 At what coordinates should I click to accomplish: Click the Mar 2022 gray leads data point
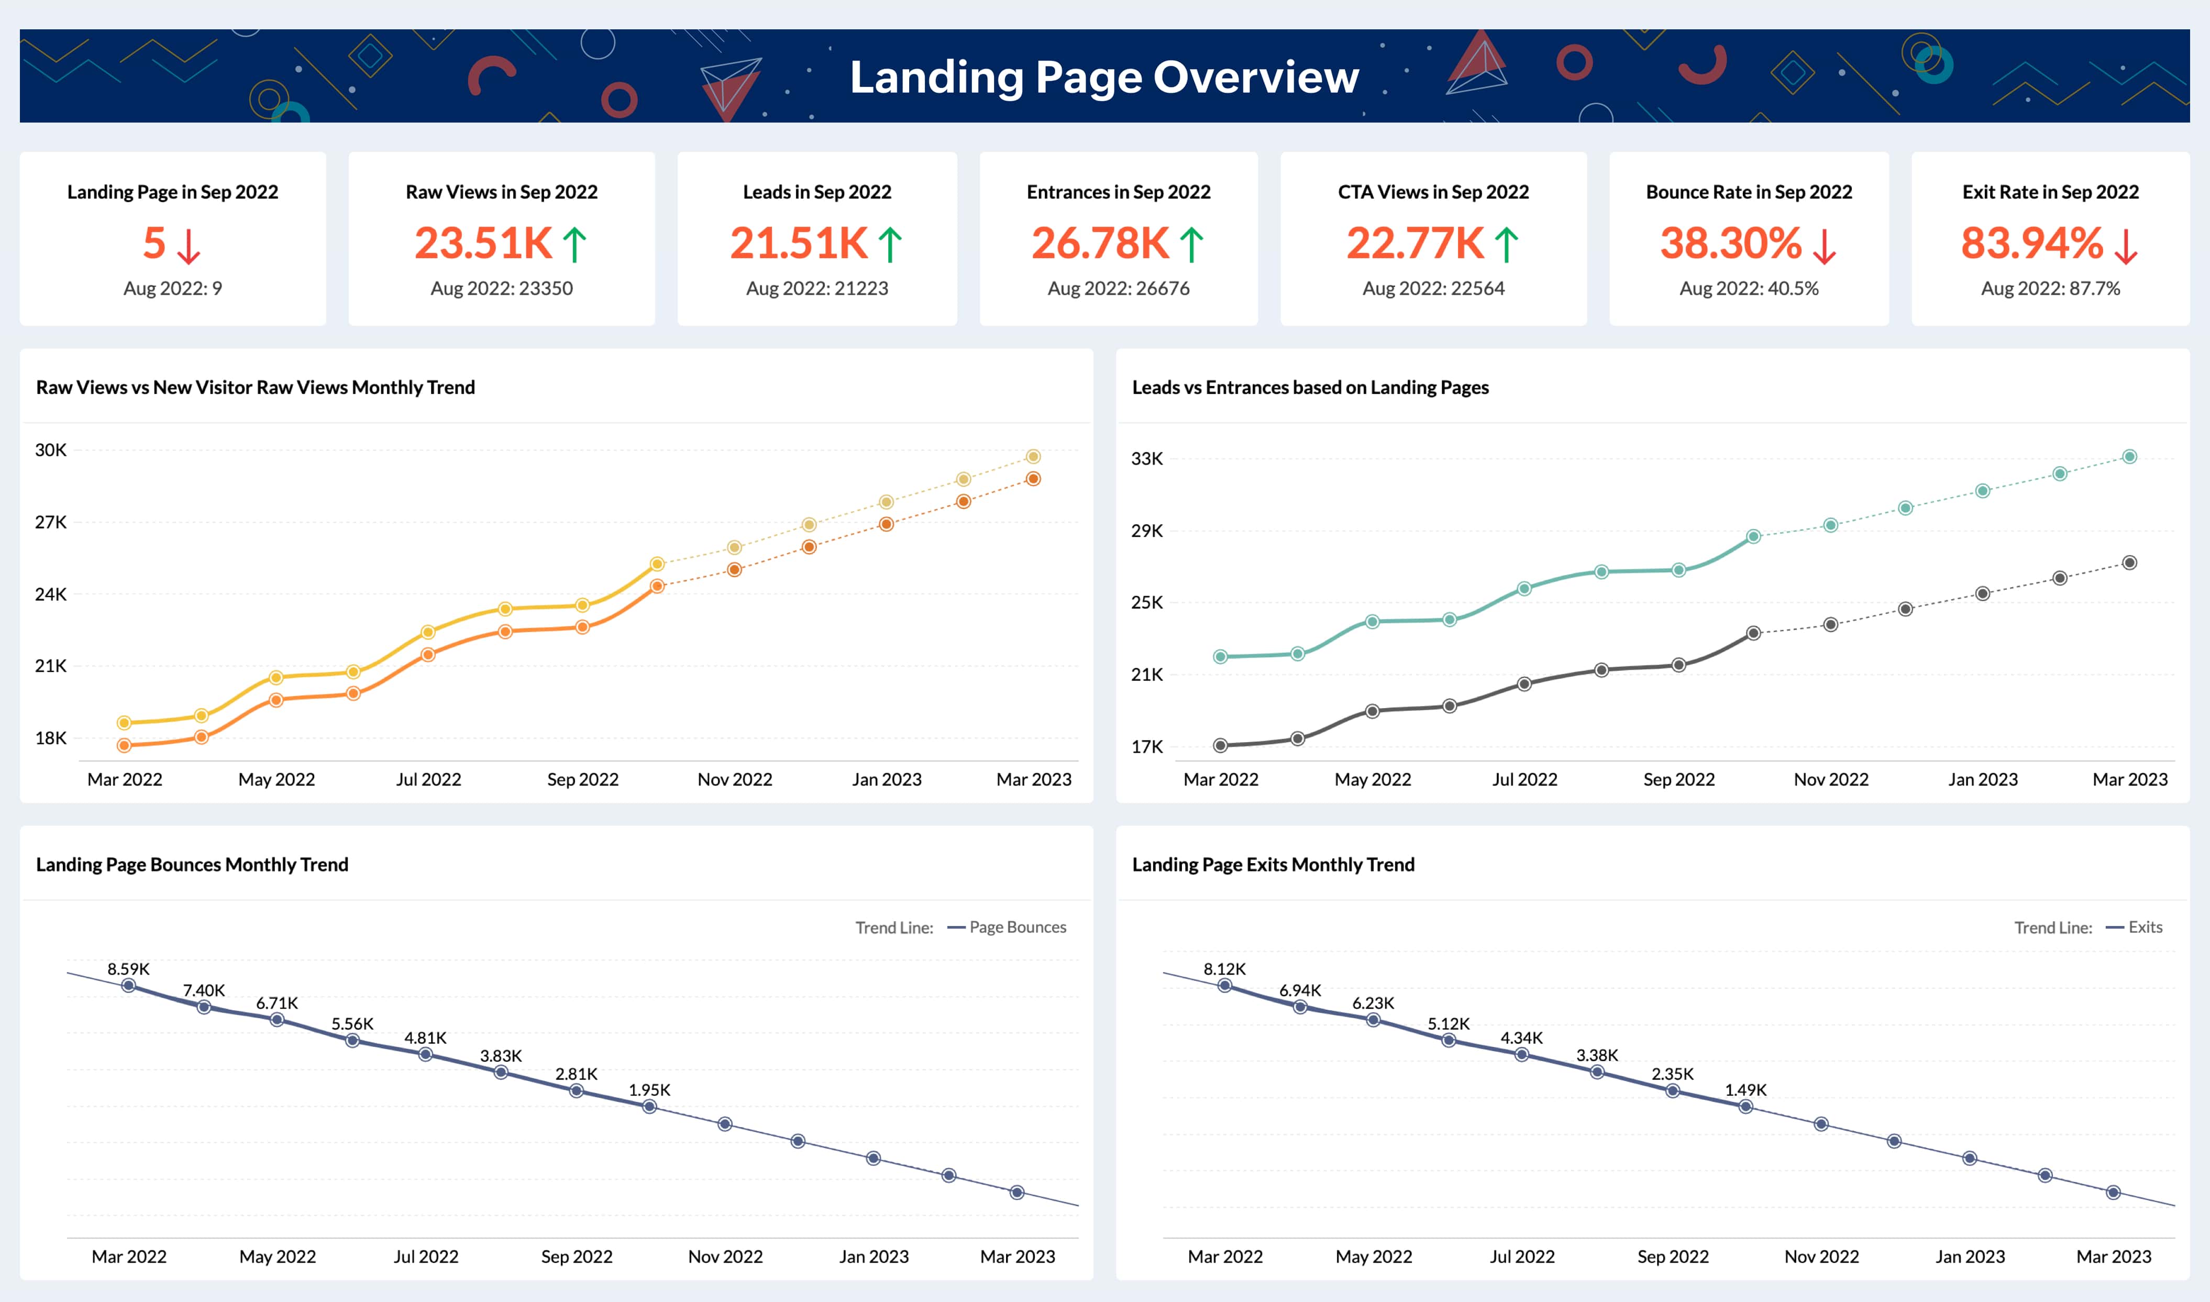[x=1220, y=746]
